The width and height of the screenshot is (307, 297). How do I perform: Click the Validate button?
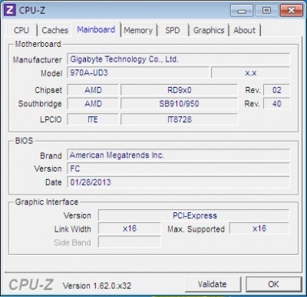(x=213, y=284)
